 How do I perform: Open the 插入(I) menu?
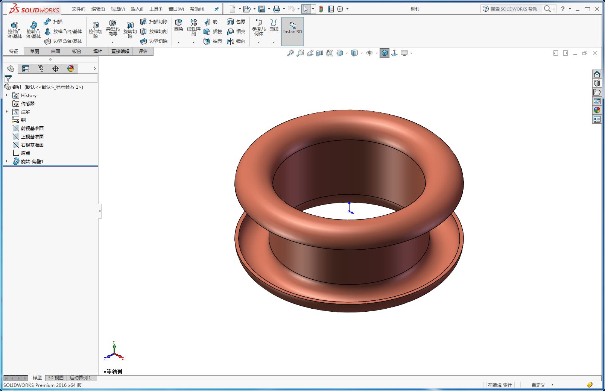pos(137,9)
